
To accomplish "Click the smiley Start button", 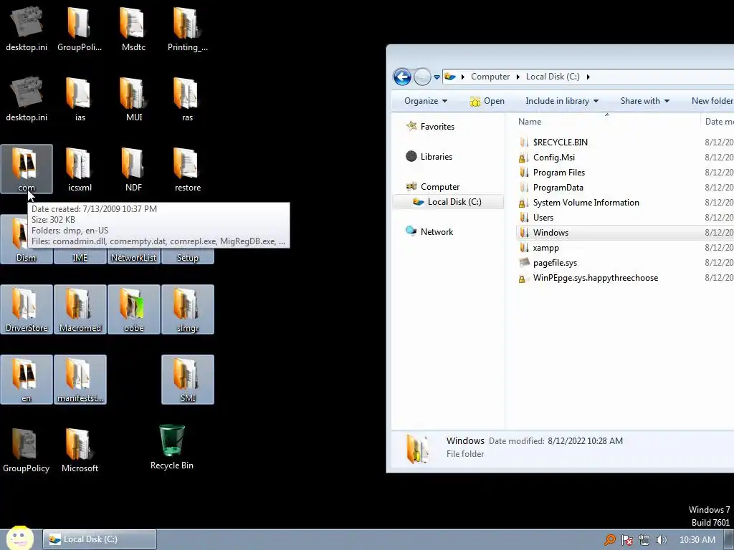I will 19,539.
